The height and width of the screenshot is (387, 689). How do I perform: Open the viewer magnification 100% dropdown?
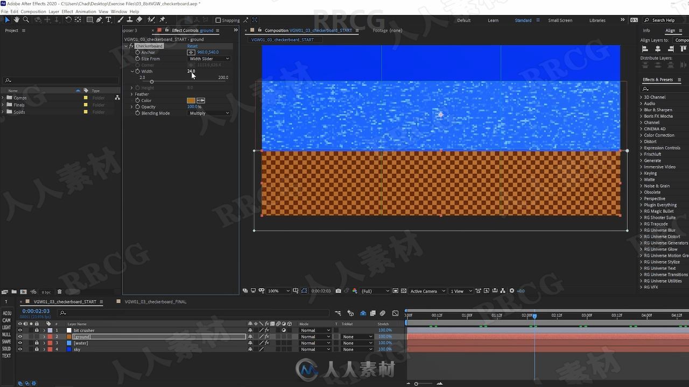pos(279,291)
